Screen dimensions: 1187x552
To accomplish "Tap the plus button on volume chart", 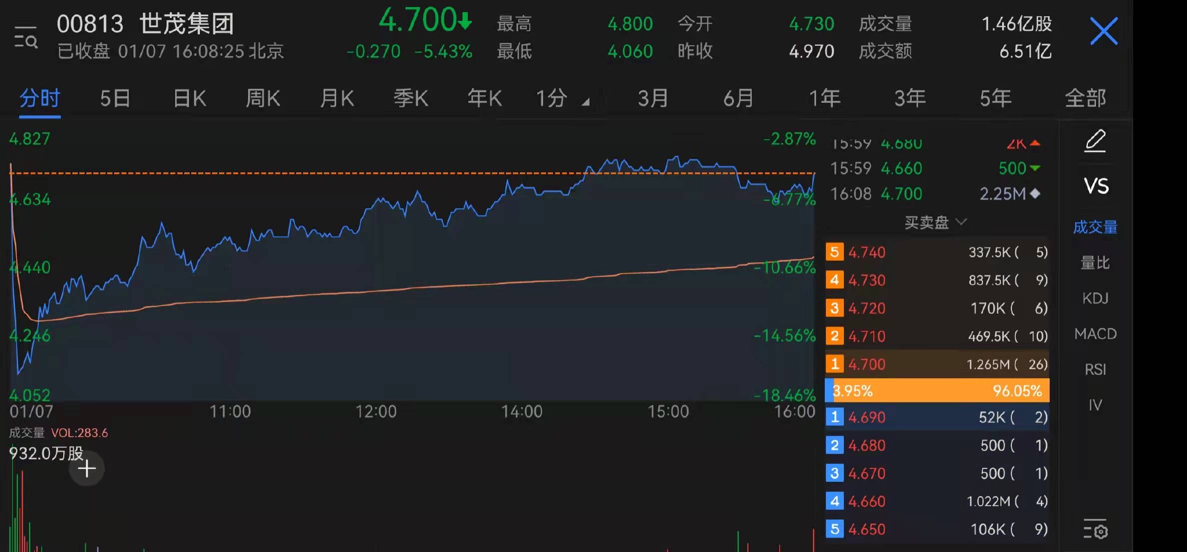I will [87, 469].
